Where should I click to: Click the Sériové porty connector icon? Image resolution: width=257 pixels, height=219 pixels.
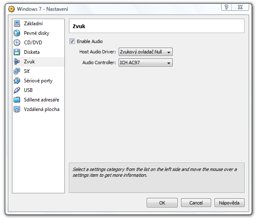17,81
